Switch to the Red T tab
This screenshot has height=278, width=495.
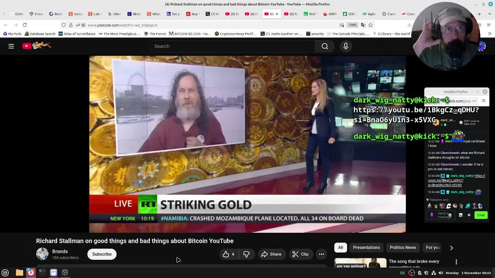[x=310, y=14]
